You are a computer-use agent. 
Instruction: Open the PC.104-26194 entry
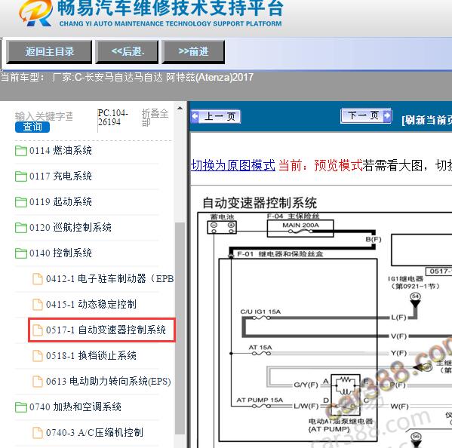(x=112, y=118)
